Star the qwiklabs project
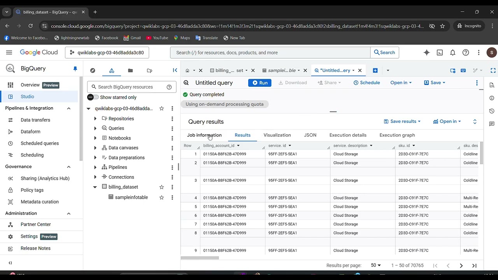The image size is (498, 280). [161, 108]
